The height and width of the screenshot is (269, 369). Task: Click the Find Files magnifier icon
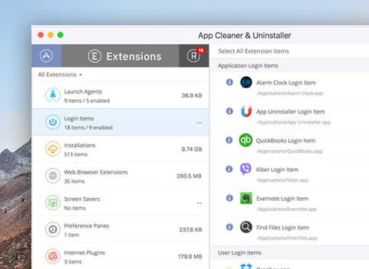pyautogui.click(x=246, y=227)
